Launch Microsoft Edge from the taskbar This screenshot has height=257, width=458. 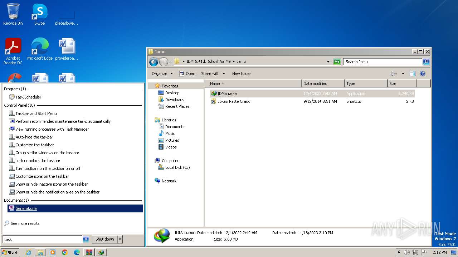(77, 252)
